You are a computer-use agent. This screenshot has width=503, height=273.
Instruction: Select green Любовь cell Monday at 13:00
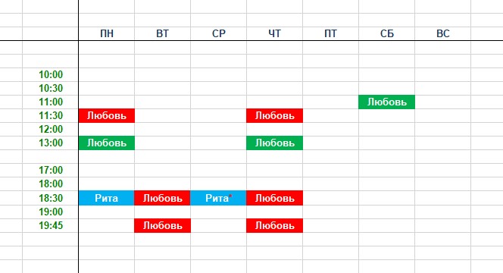coord(107,143)
